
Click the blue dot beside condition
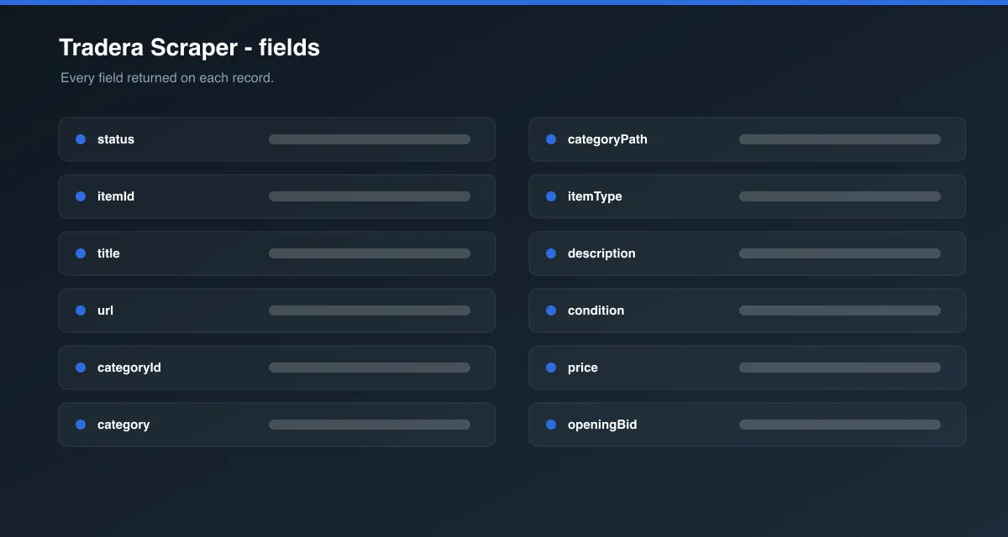point(551,310)
